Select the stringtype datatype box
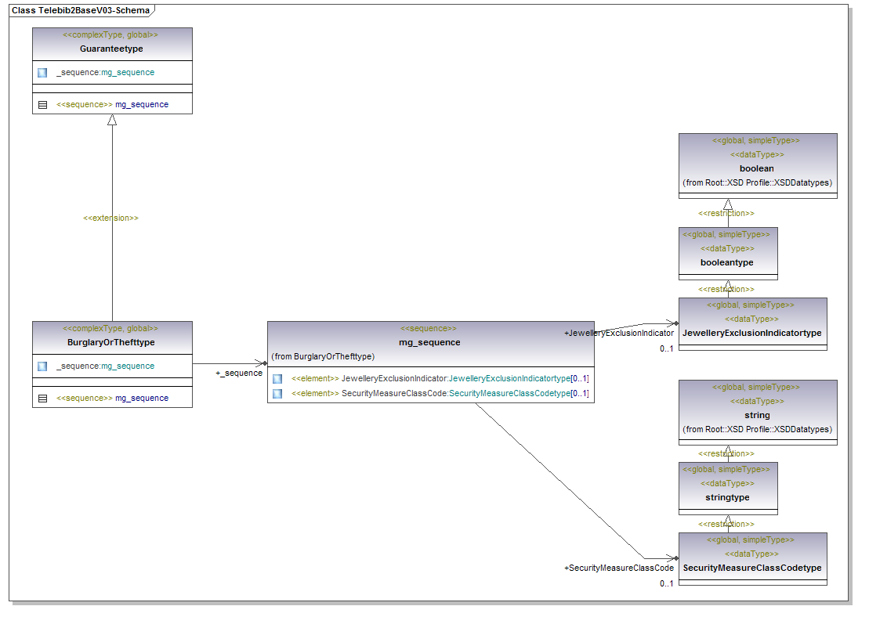 pyautogui.click(x=727, y=497)
